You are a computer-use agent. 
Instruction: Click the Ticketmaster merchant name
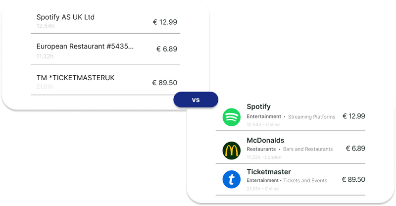tap(269, 172)
